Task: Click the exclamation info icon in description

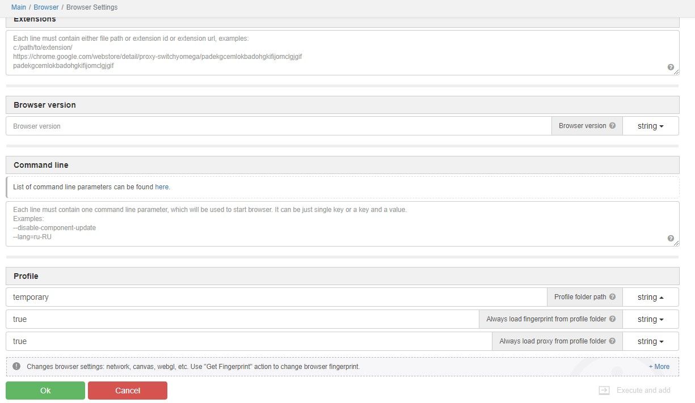Action: (x=16, y=366)
